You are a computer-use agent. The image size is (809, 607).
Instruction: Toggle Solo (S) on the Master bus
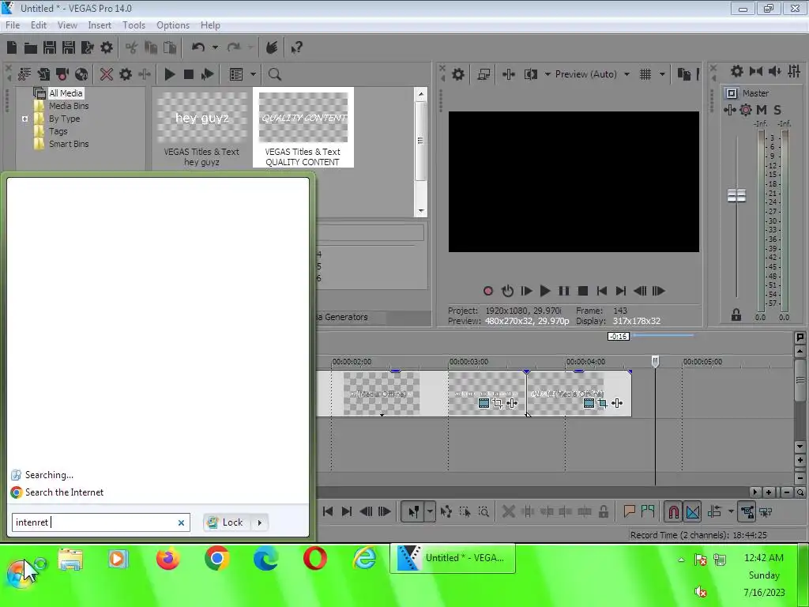(x=777, y=109)
